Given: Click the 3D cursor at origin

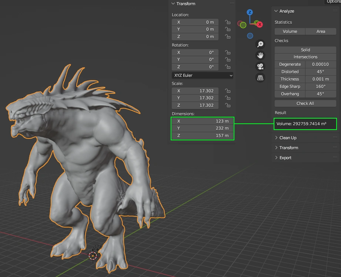Looking at the screenshot, I should pyautogui.click(x=93, y=256).
